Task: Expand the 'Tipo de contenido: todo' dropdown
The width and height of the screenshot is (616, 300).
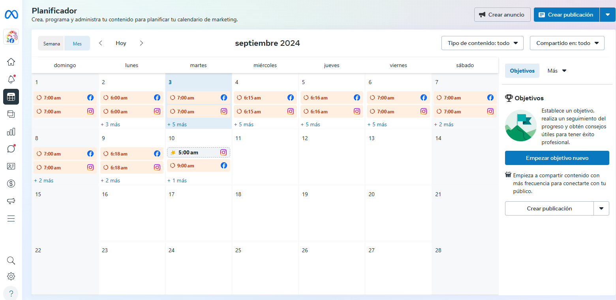Action: tap(482, 43)
